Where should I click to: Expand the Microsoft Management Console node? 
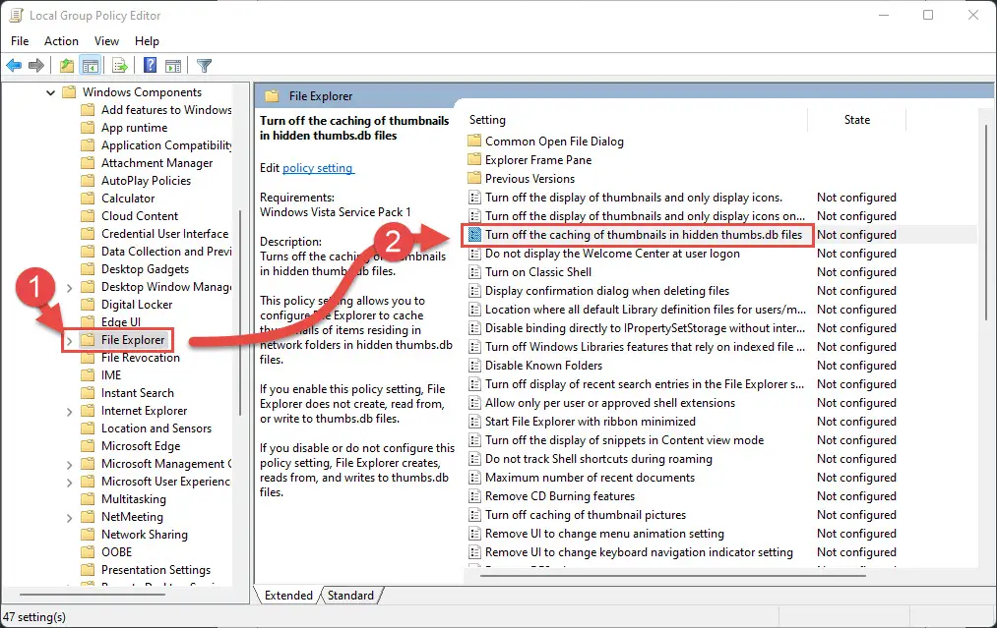69,465
